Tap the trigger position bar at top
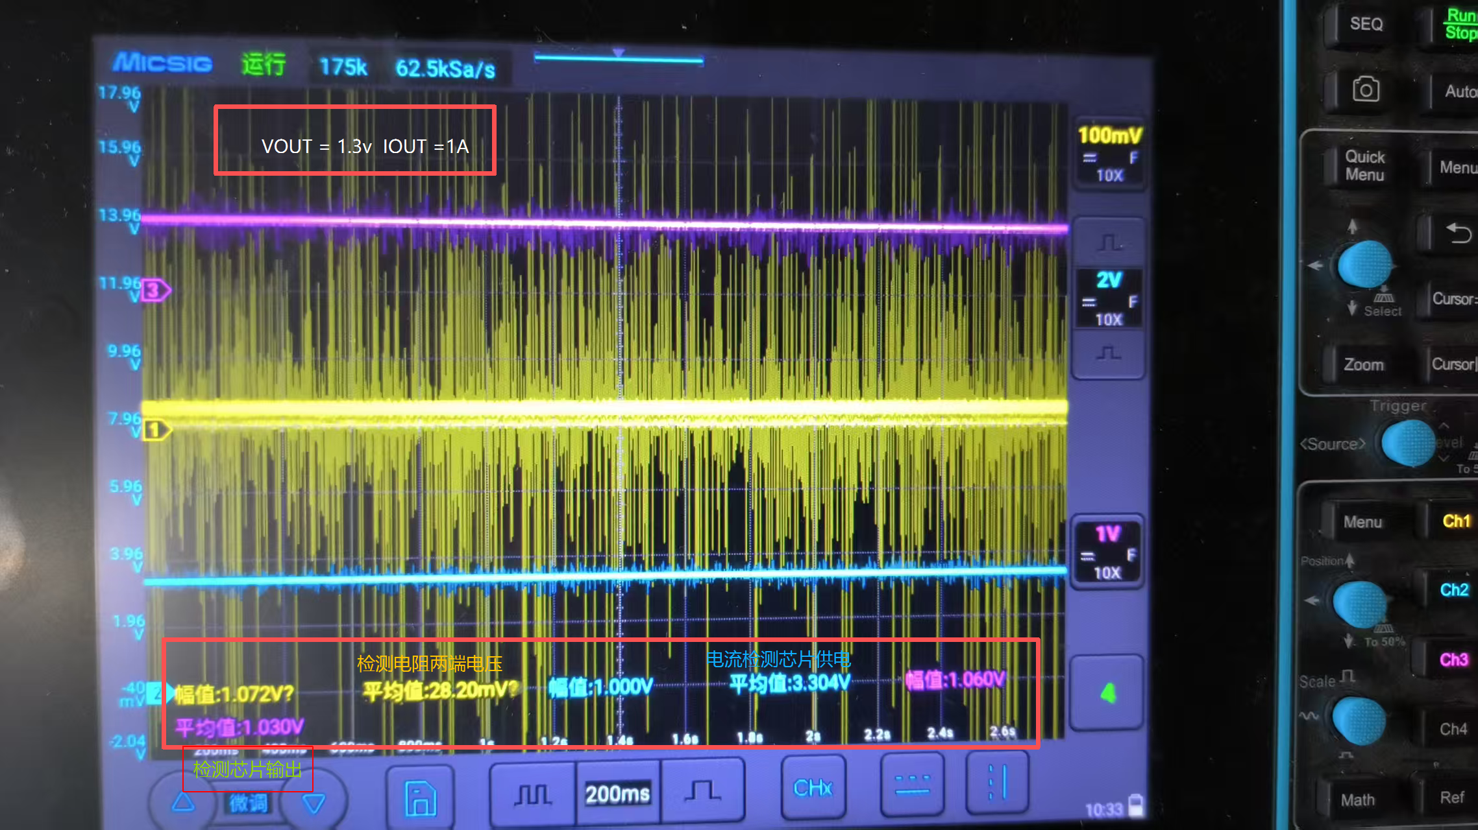The image size is (1478, 830). point(618,60)
